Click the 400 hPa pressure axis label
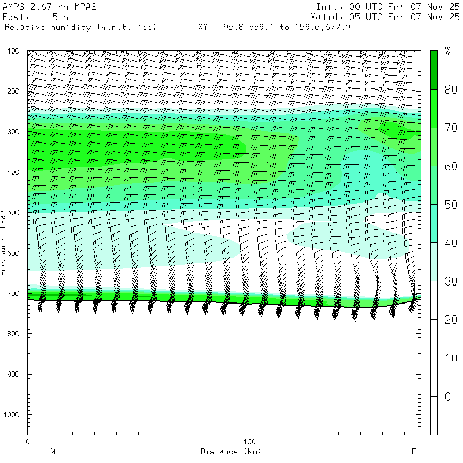This screenshot has width=463, height=463. click(x=13, y=172)
